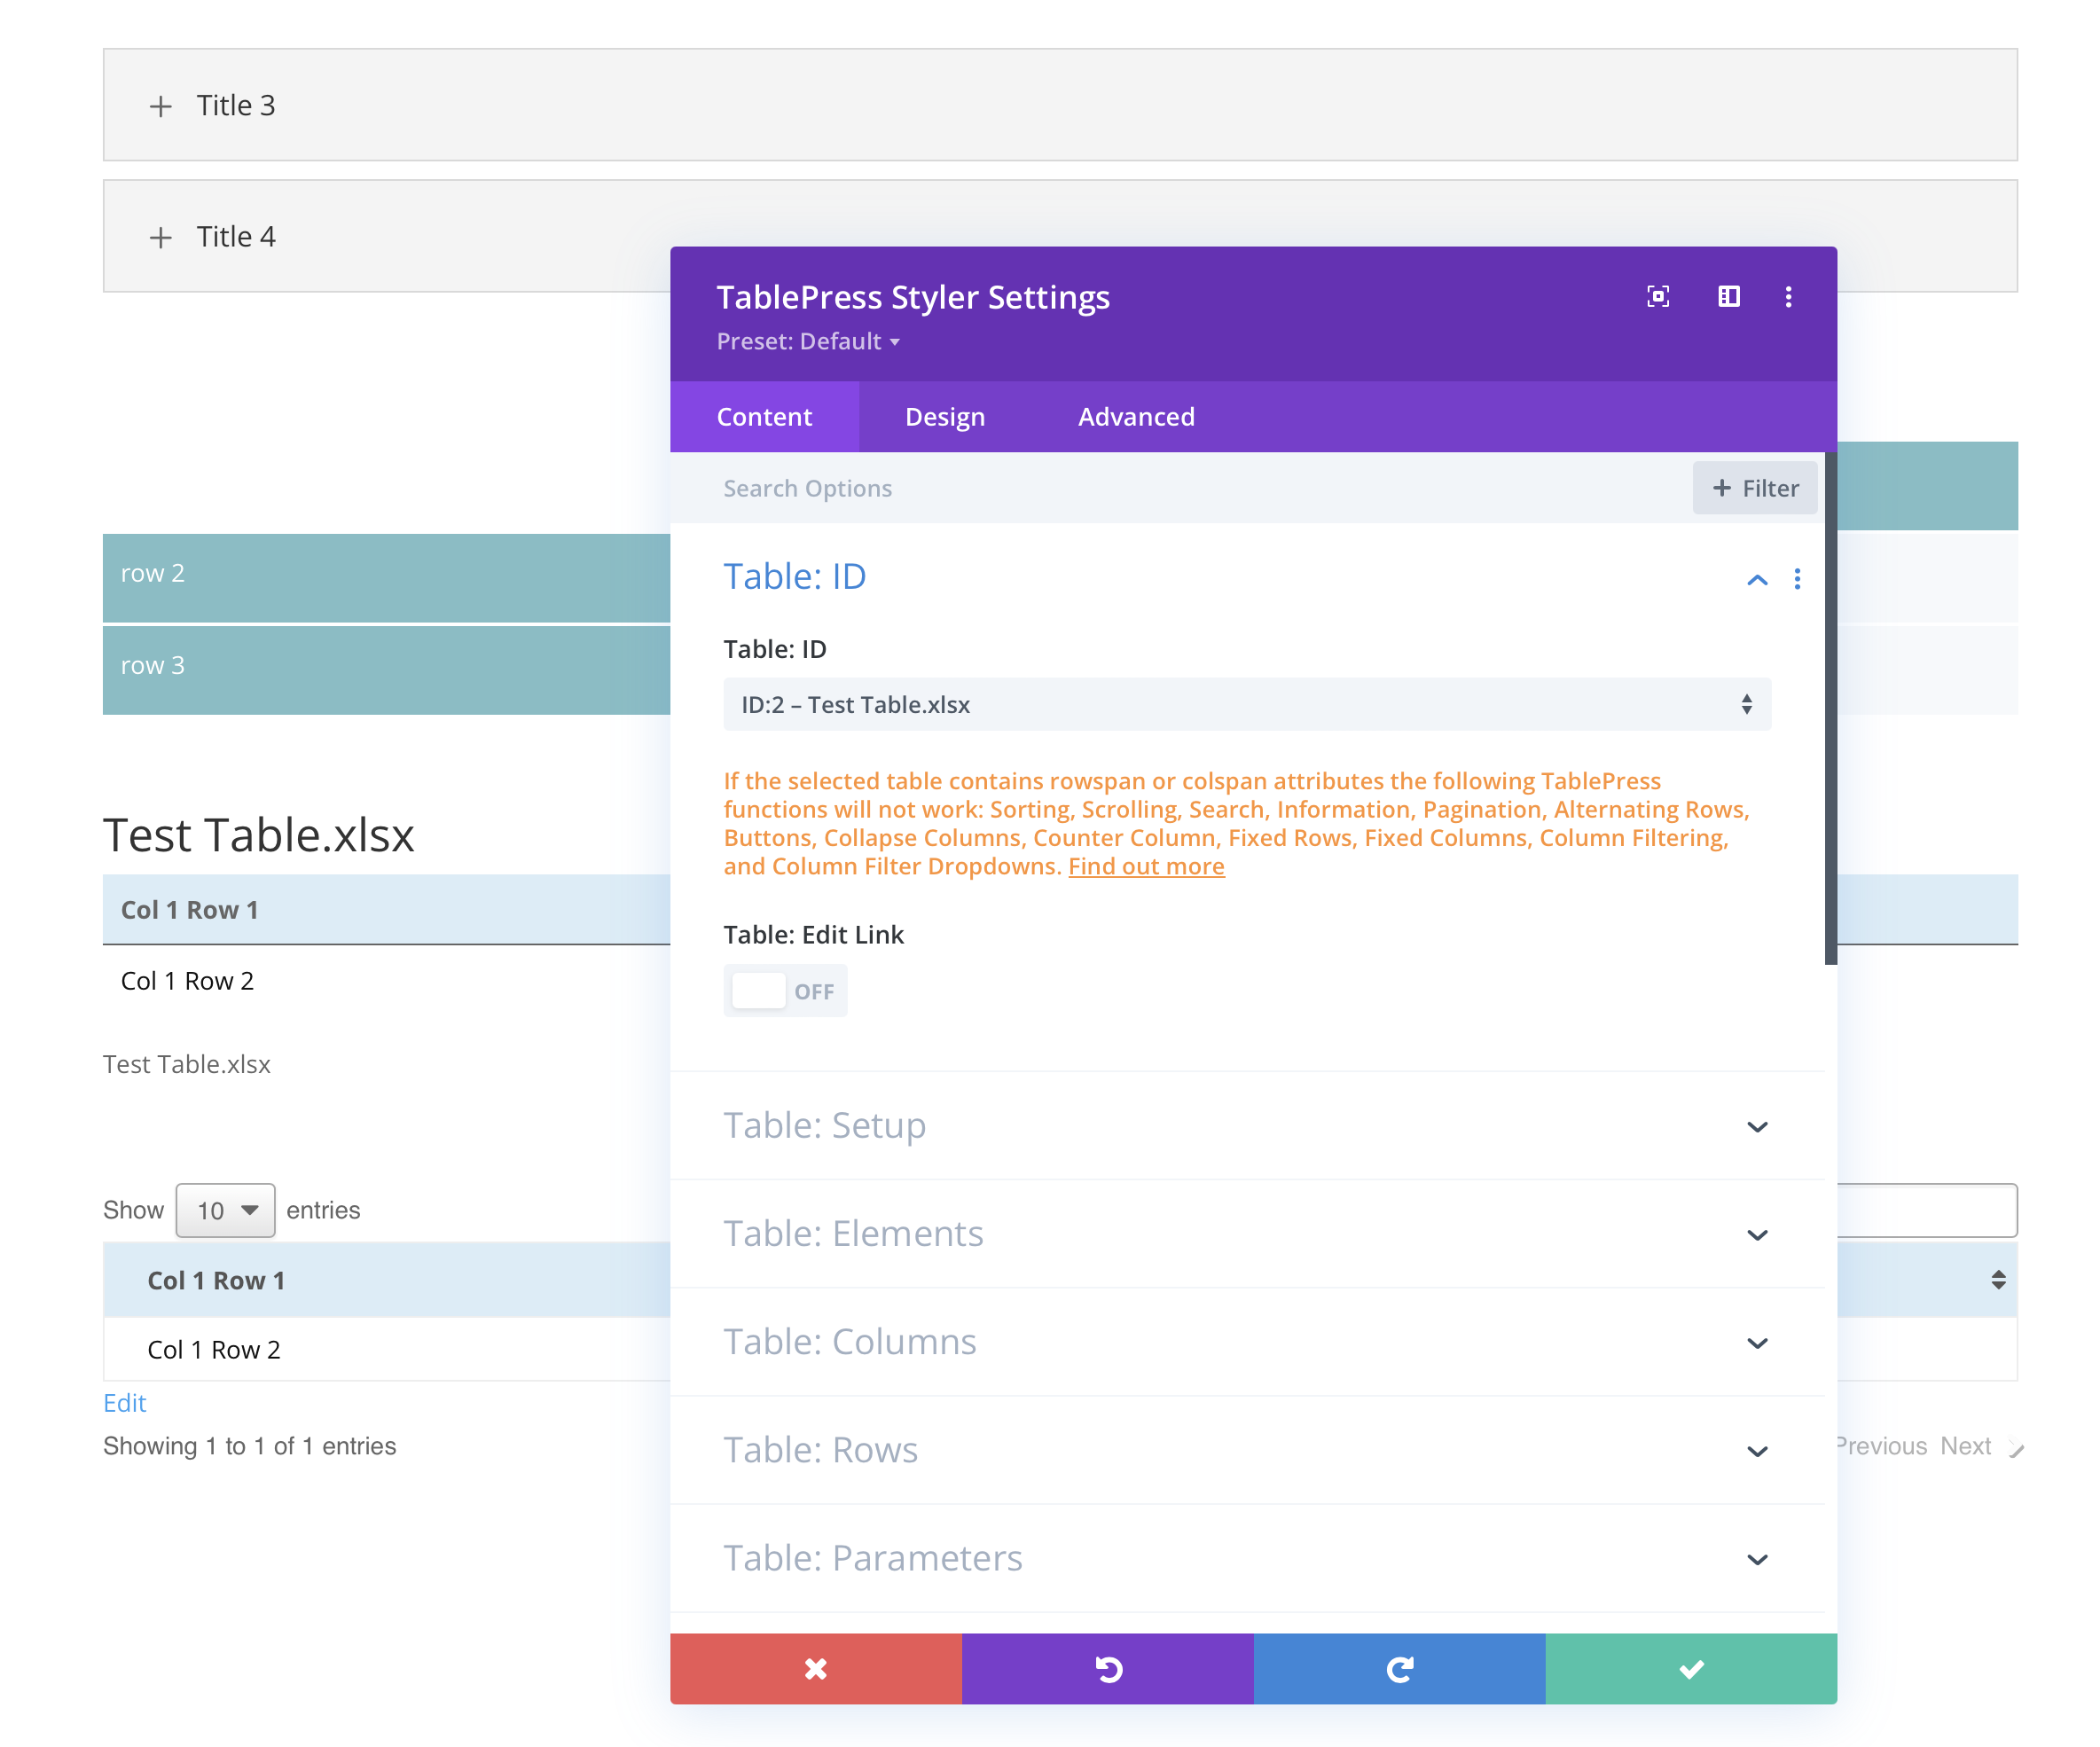Screen dimensions: 2100x1747
Task: Click the blue redo arrow button
Action: (x=1400, y=1668)
